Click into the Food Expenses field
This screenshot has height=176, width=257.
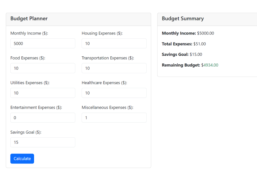click(x=43, y=68)
